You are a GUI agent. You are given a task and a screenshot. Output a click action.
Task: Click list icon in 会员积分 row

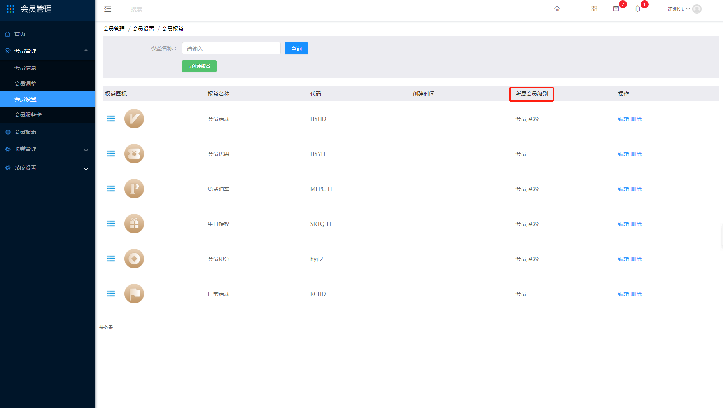tap(111, 259)
